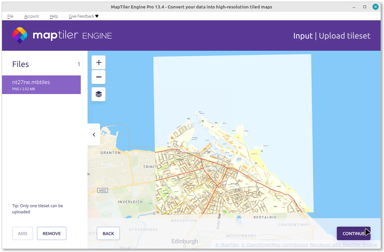Select the nt27ne.mbtiles file entry

click(x=41, y=85)
